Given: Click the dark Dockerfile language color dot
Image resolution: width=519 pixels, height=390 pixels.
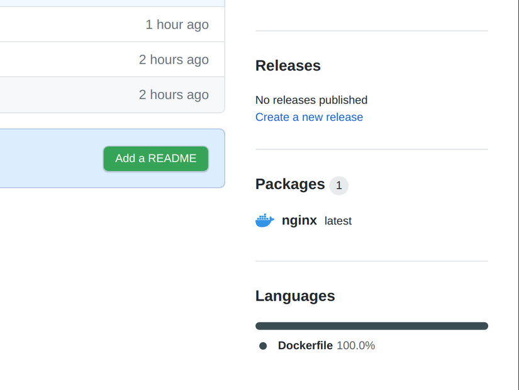Looking at the screenshot, I should 263,346.
